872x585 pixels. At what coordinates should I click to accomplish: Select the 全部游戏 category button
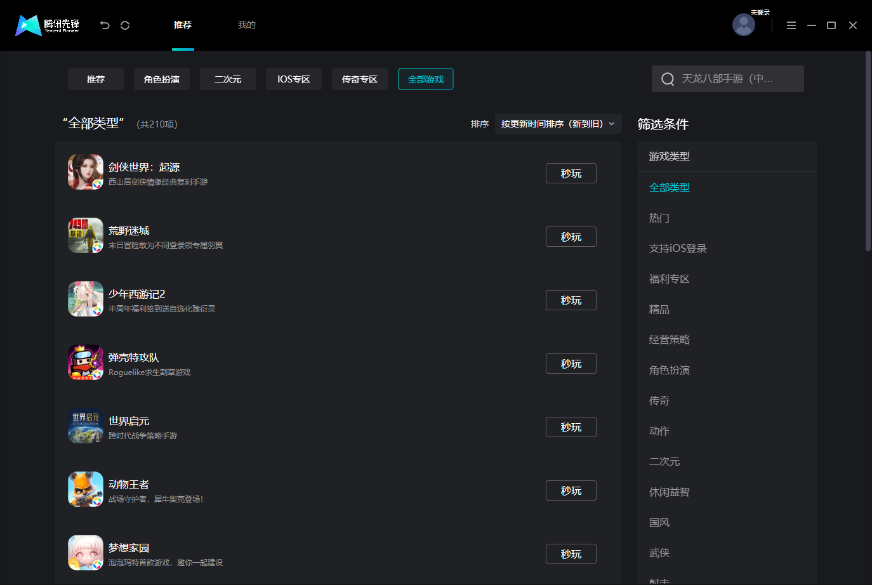tap(426, 79)
